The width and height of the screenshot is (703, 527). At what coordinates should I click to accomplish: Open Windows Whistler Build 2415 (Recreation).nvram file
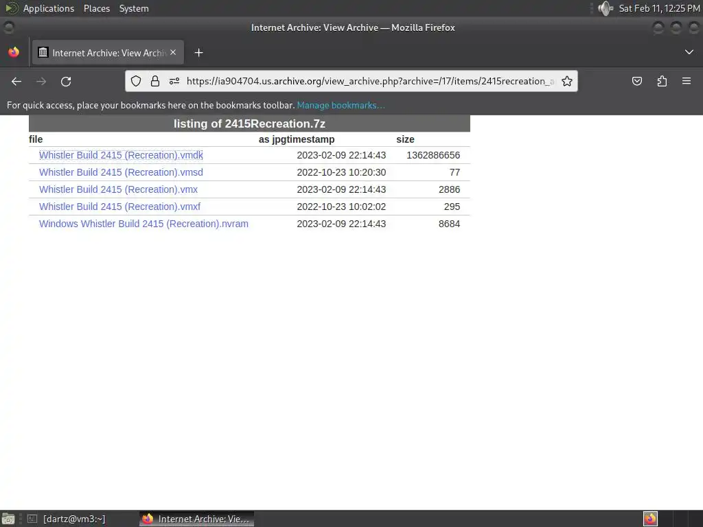(x=143, y=224)
